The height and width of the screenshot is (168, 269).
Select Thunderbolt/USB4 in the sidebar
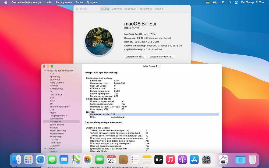59,107
